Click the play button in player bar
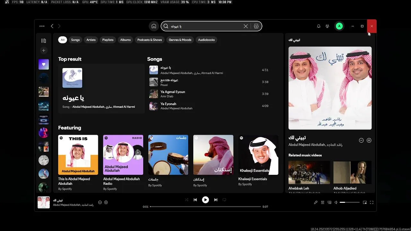The height and width of the screenshot is (231, 411). point(205,200)
